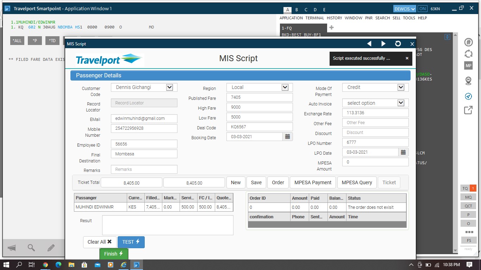Dismiss the Script executed successfully notification
This screenshot has height=270, width=481.
(x=407, y=58)
